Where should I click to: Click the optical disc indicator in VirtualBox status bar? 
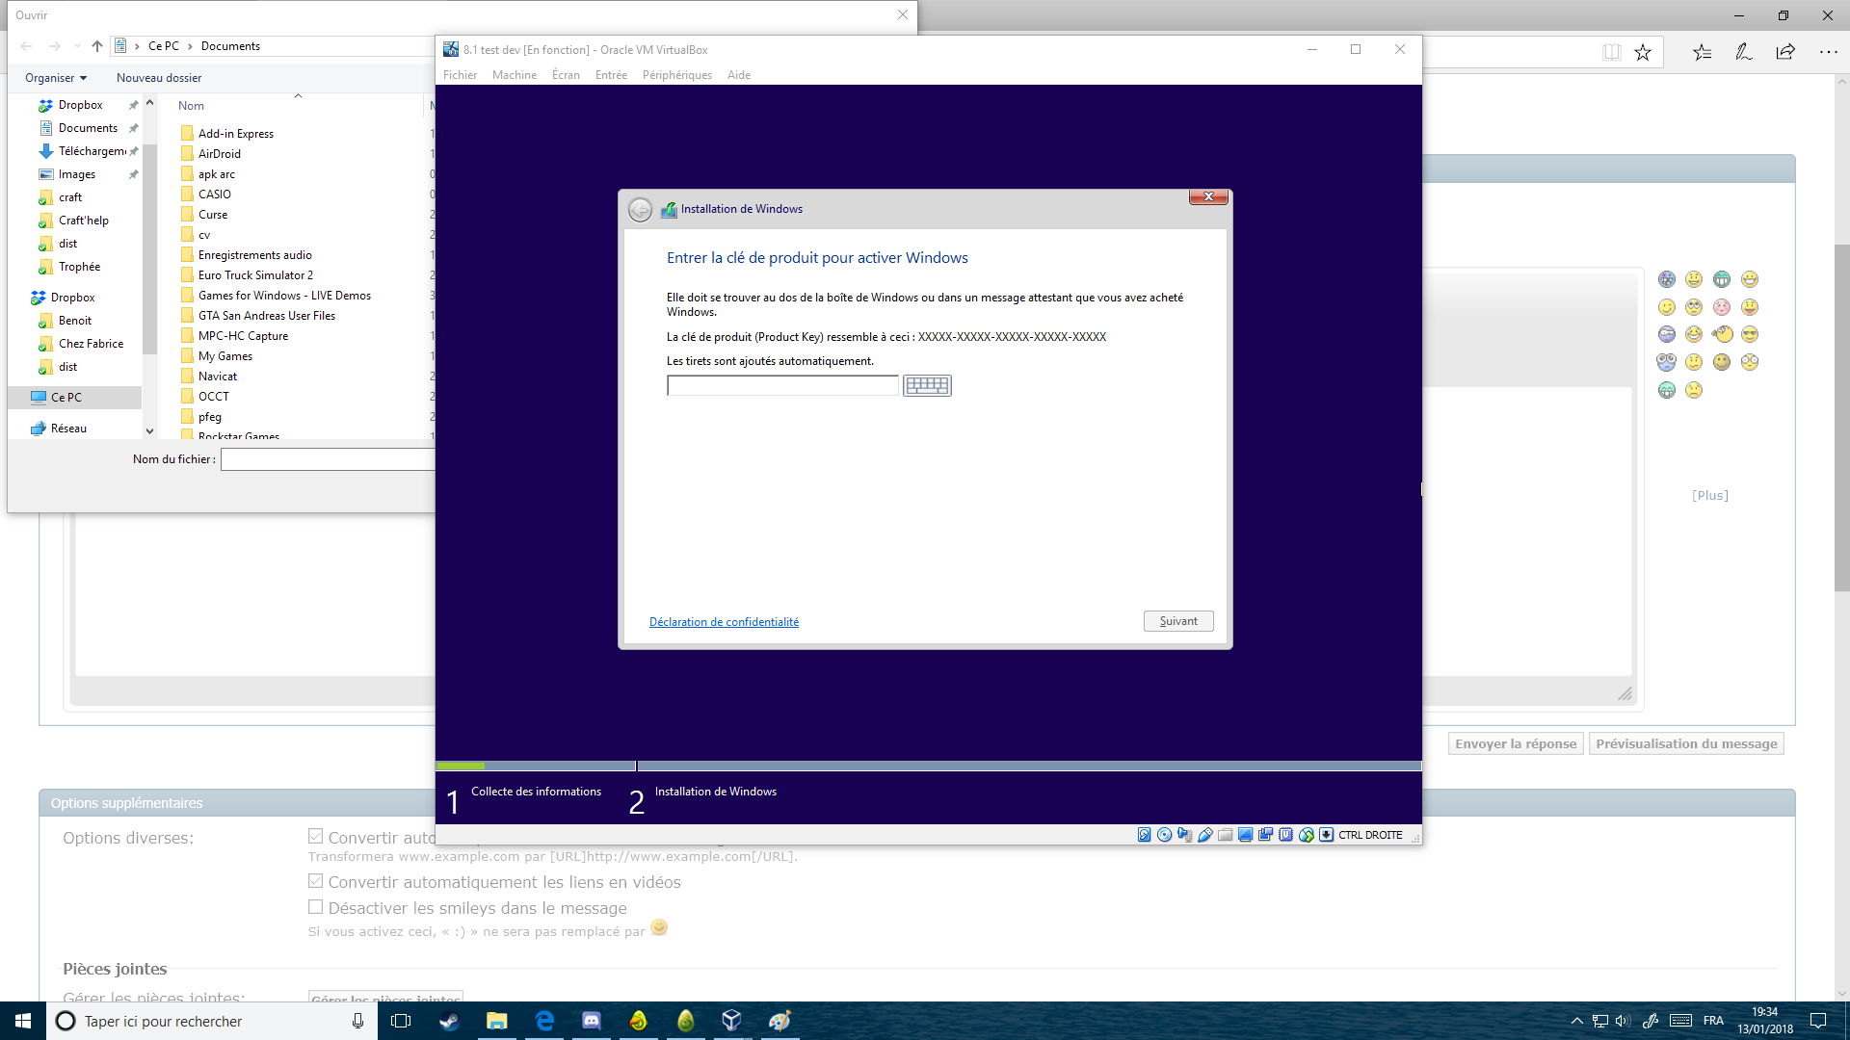[x=1164, y=835]
